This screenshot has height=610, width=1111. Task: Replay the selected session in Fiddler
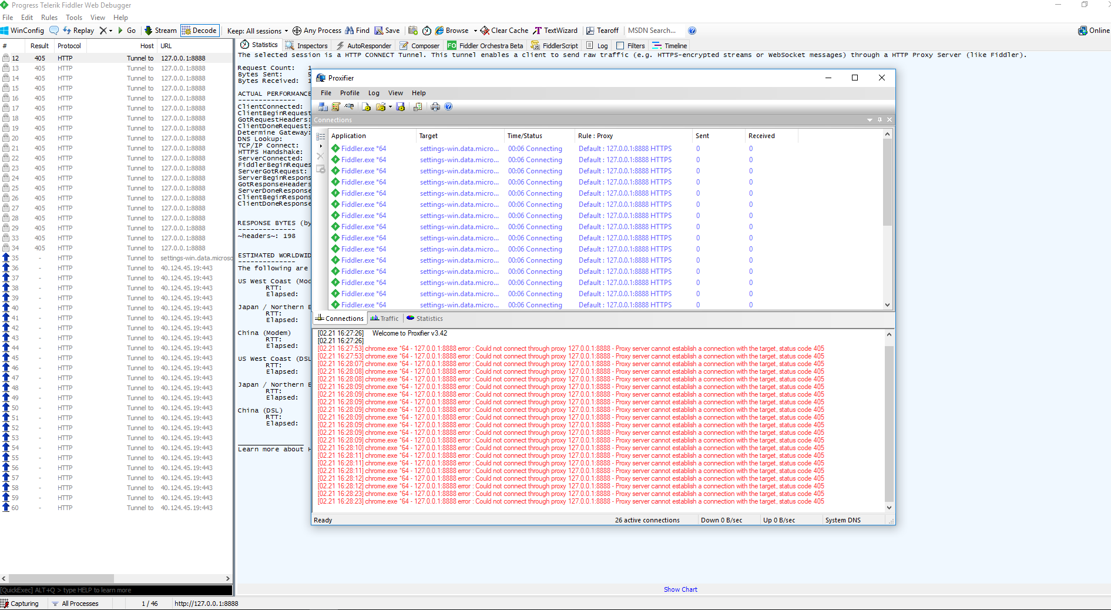click(x=79, y=31)
